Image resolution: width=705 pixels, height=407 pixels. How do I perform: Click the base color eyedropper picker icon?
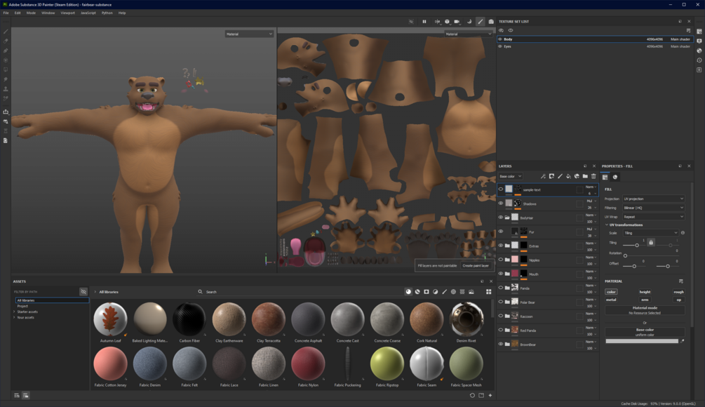[x=682, y=341]
